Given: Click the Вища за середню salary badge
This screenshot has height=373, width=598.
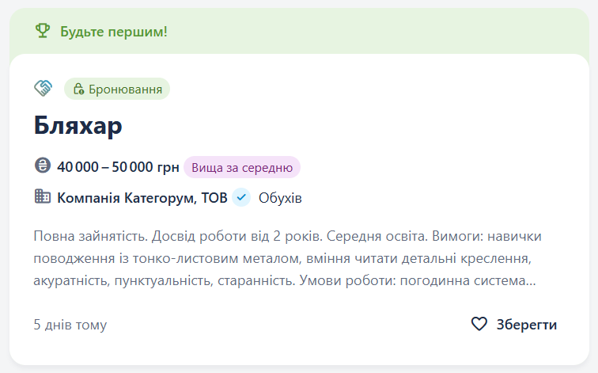Looking at the screenshot, I should (x=242, y=167).
